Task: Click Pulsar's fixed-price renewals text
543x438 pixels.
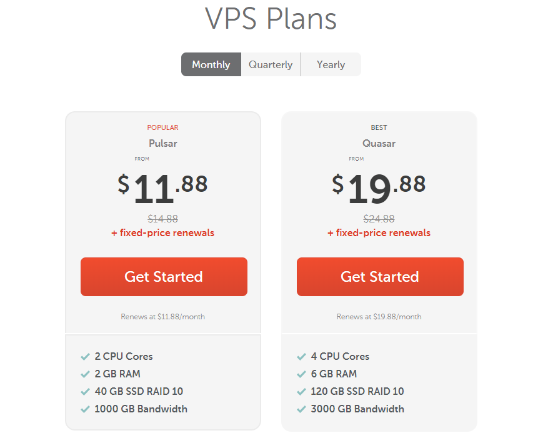Action: 162,232
